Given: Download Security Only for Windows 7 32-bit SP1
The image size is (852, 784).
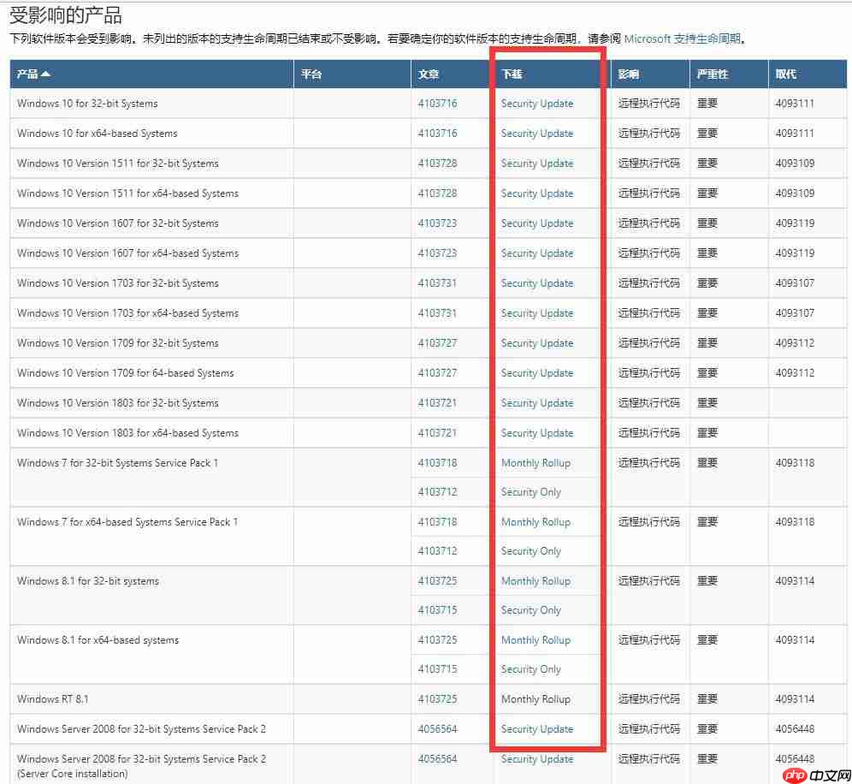Looking at the screenshot, I should 531,491.
